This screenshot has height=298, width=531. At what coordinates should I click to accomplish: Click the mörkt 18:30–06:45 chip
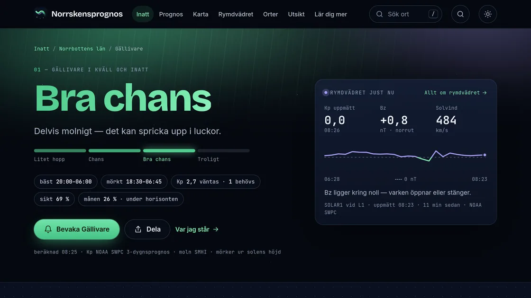click(x=134, y=182)
